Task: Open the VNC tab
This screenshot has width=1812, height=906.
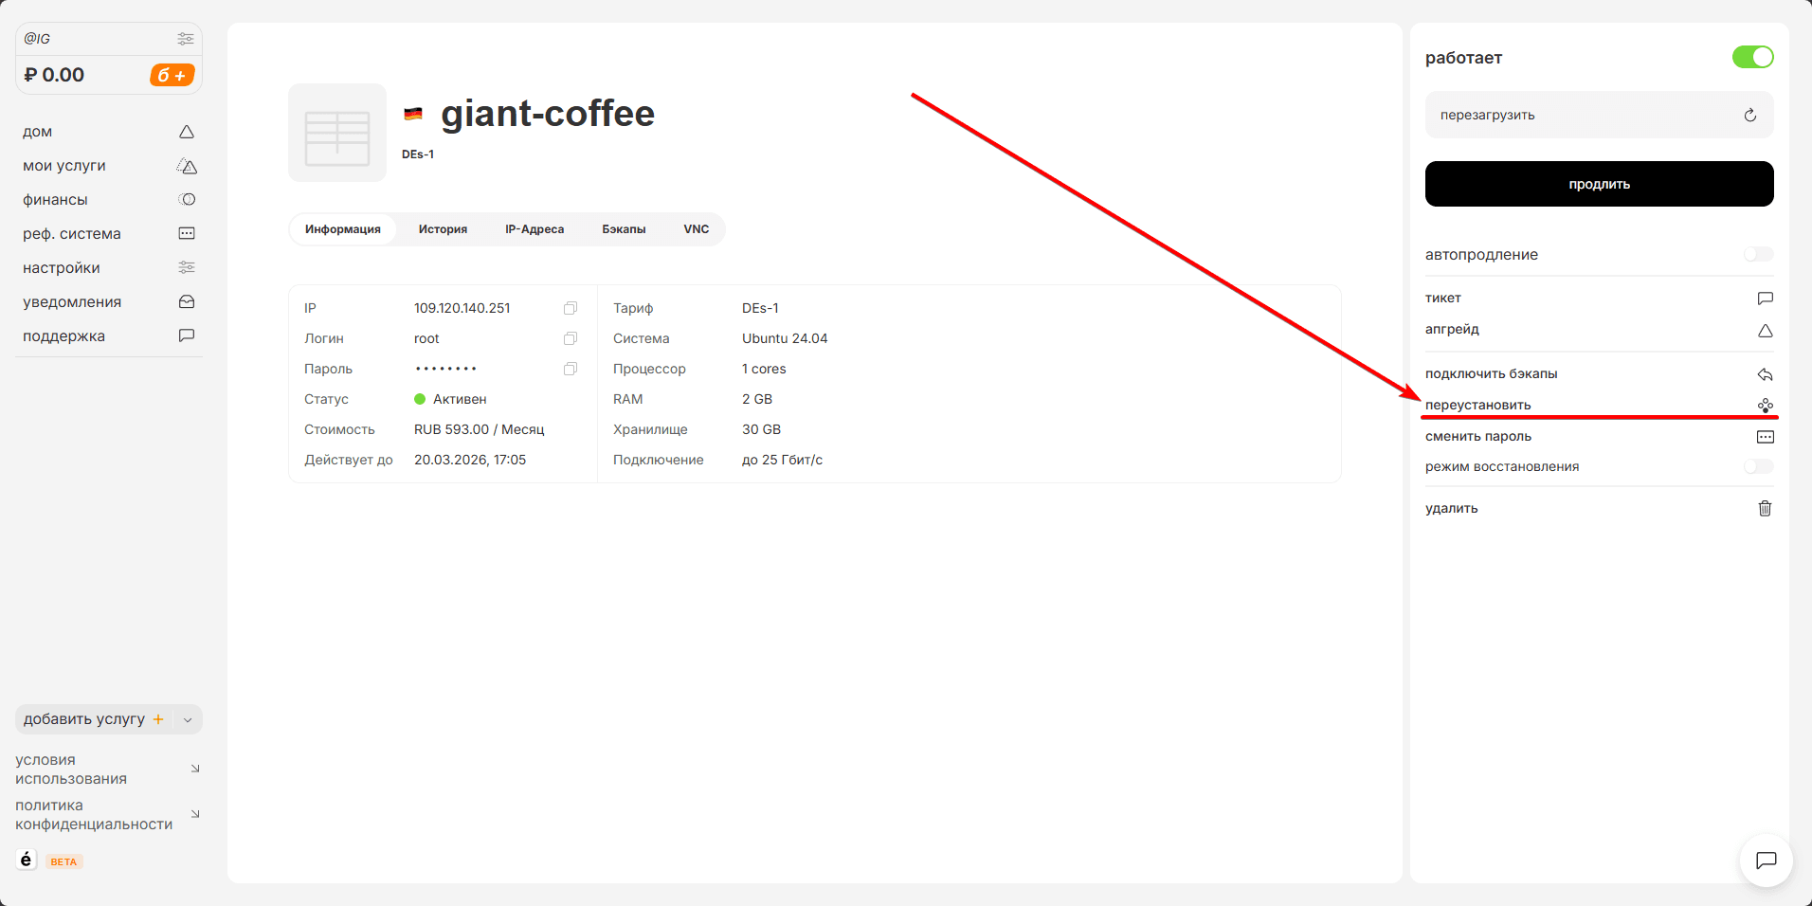Action: pyautogui.click(x=696, y=229)
